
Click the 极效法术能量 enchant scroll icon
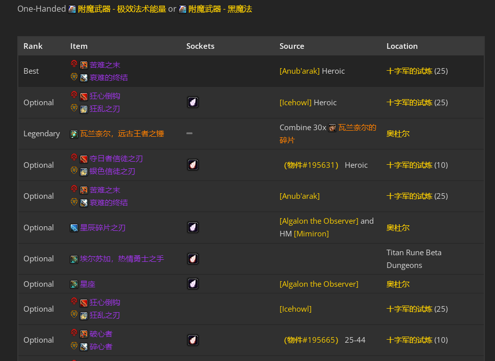[72, 10]
